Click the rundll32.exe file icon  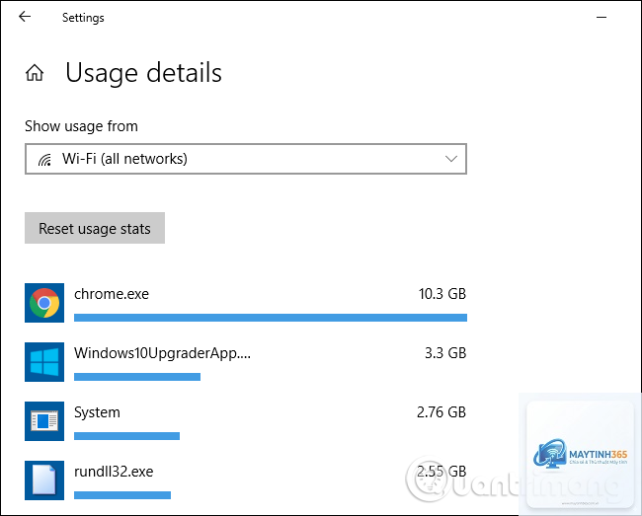click(x=44, y=480)
